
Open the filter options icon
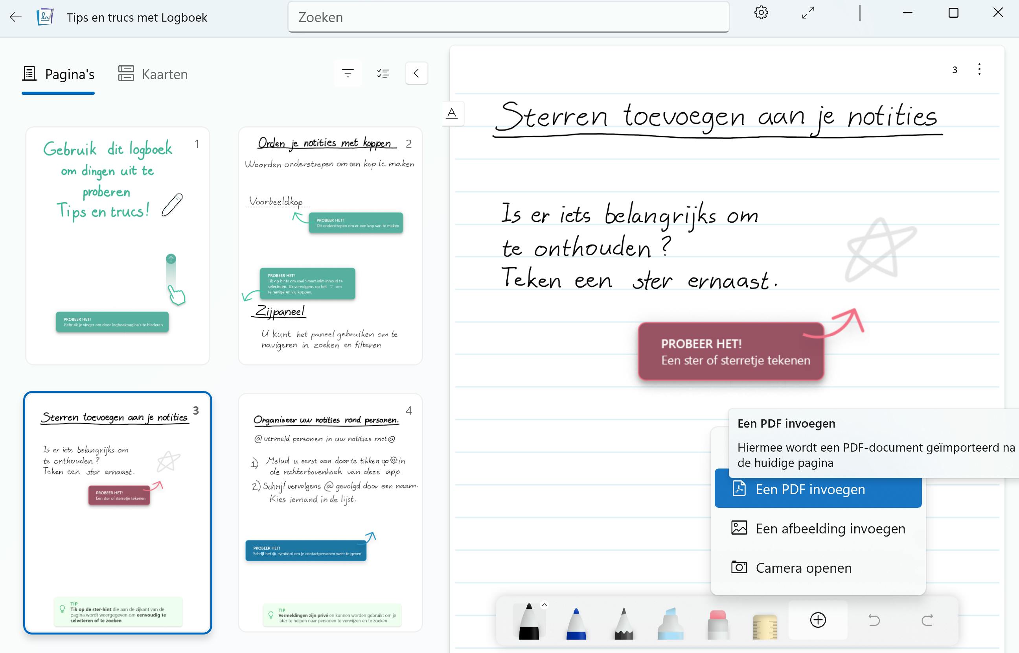coord(348,73)
